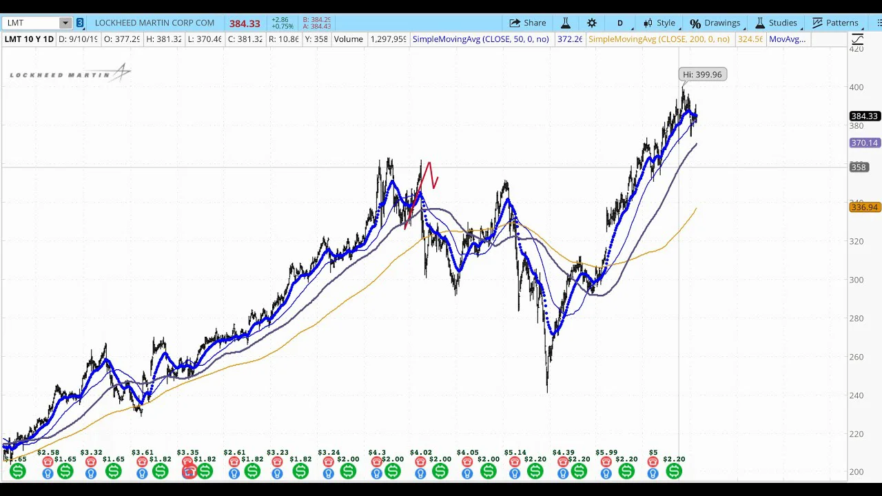The height and width of the screenshot is (496, 882).
Task: Click the blue lightbulb earnings icon below $2.58
Action: click(x=48, y=473)
